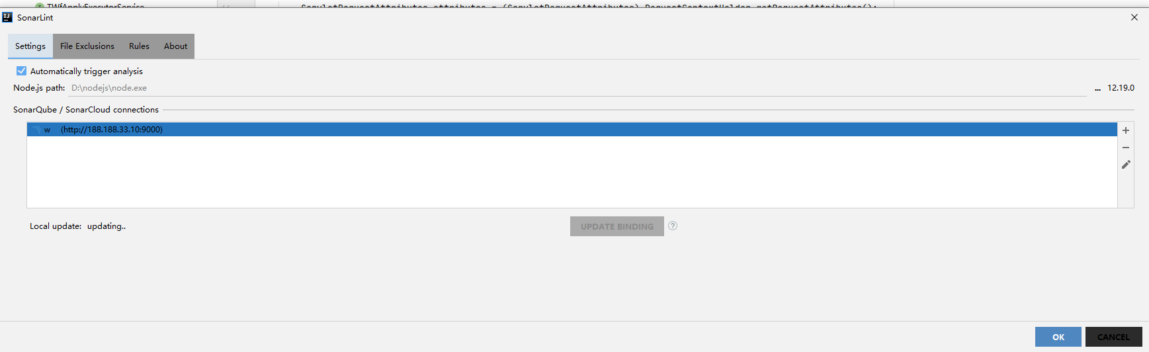Dismiss the dialog with the Cancel button
1149x352 pixels.
(x=1114, y=337)
